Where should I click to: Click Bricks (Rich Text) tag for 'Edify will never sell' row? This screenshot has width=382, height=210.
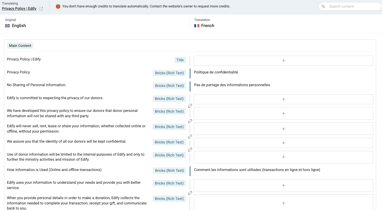click(x=169, y=127)
